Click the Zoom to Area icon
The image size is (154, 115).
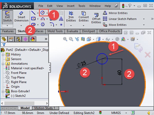click(x=71, y=39)
